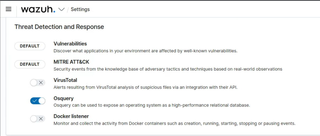320x136 pixels.
Task: Click the Docker listener description text
Action: point(174,123)
